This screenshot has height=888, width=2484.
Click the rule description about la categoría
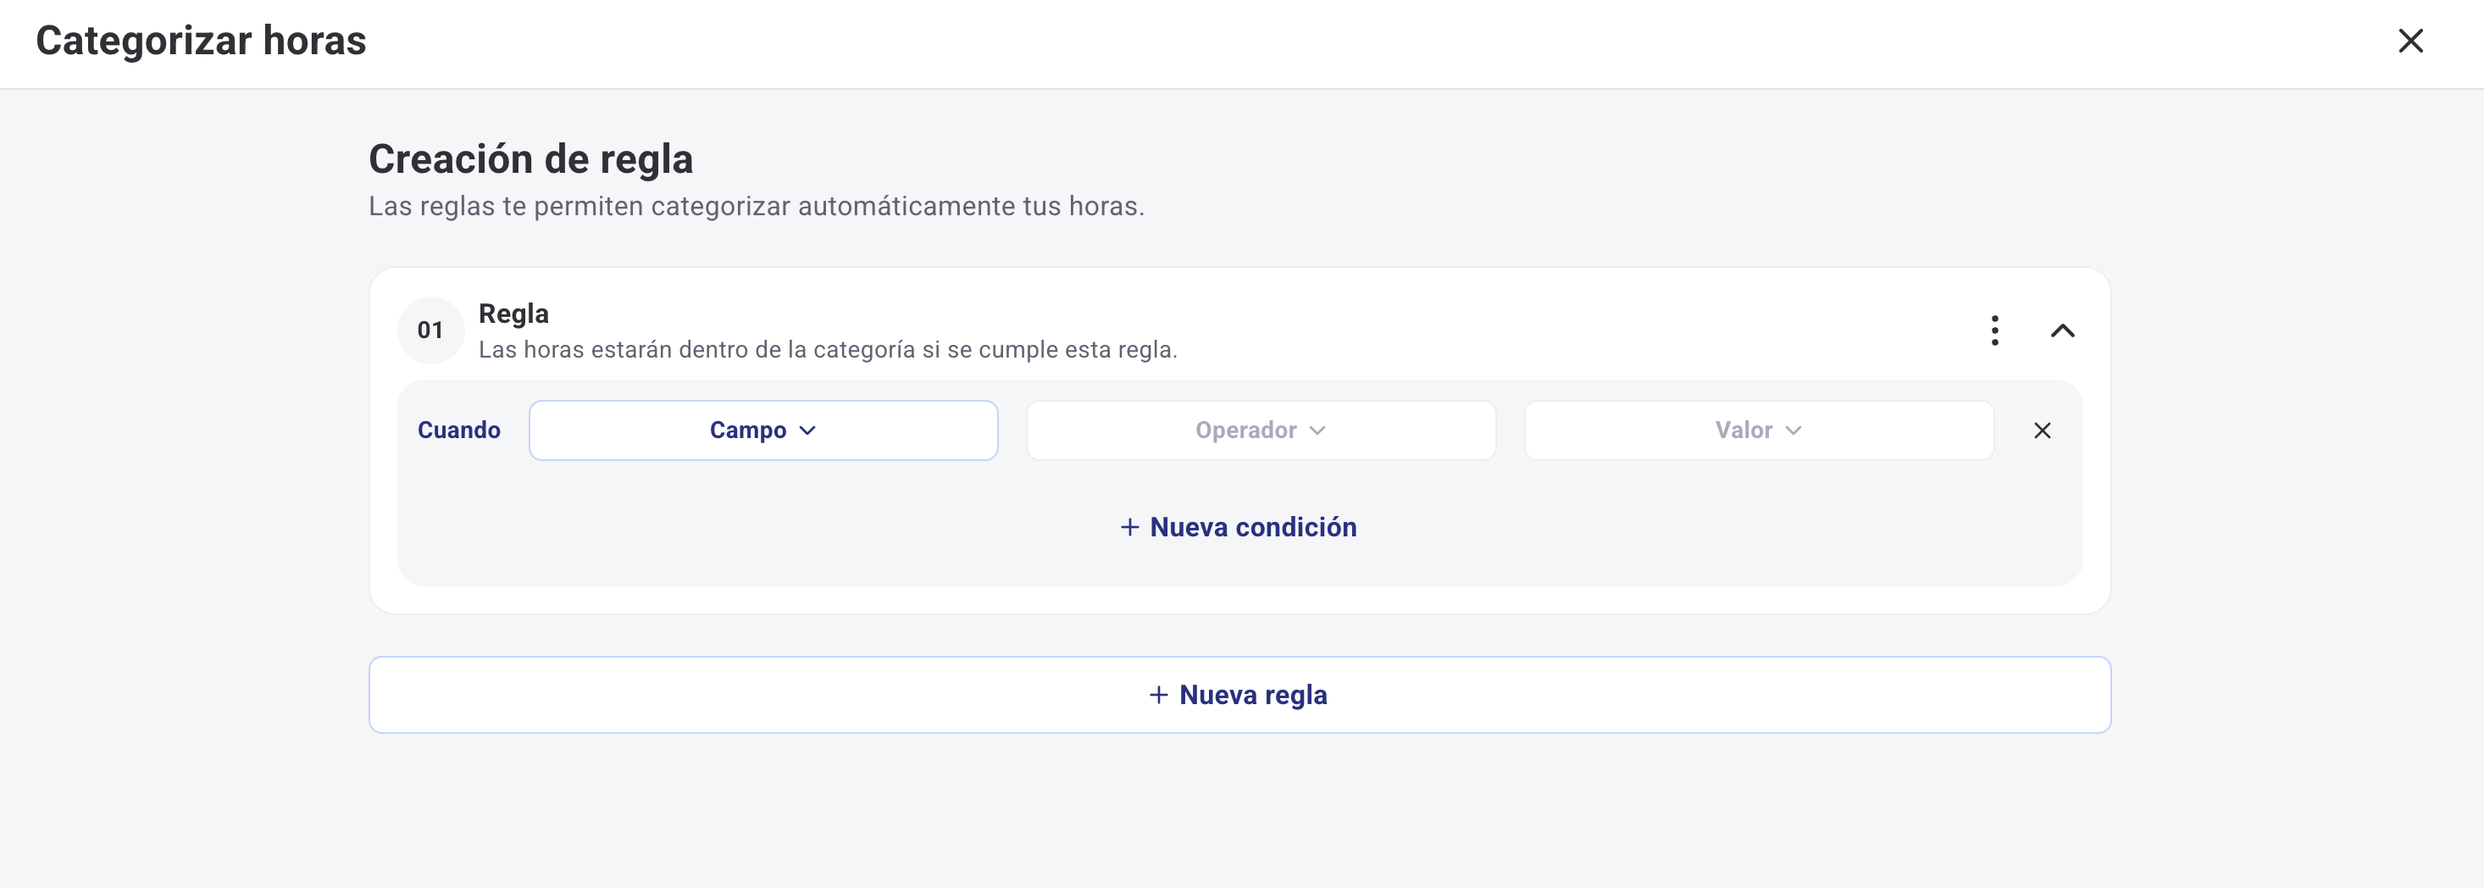pos(828,350)
